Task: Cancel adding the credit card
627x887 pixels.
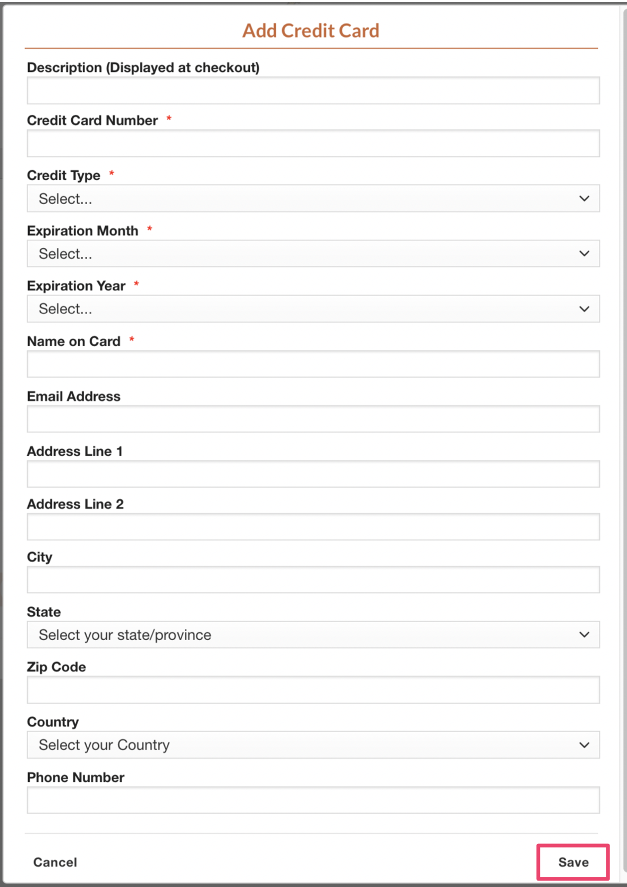Action: tap(55, 862)
